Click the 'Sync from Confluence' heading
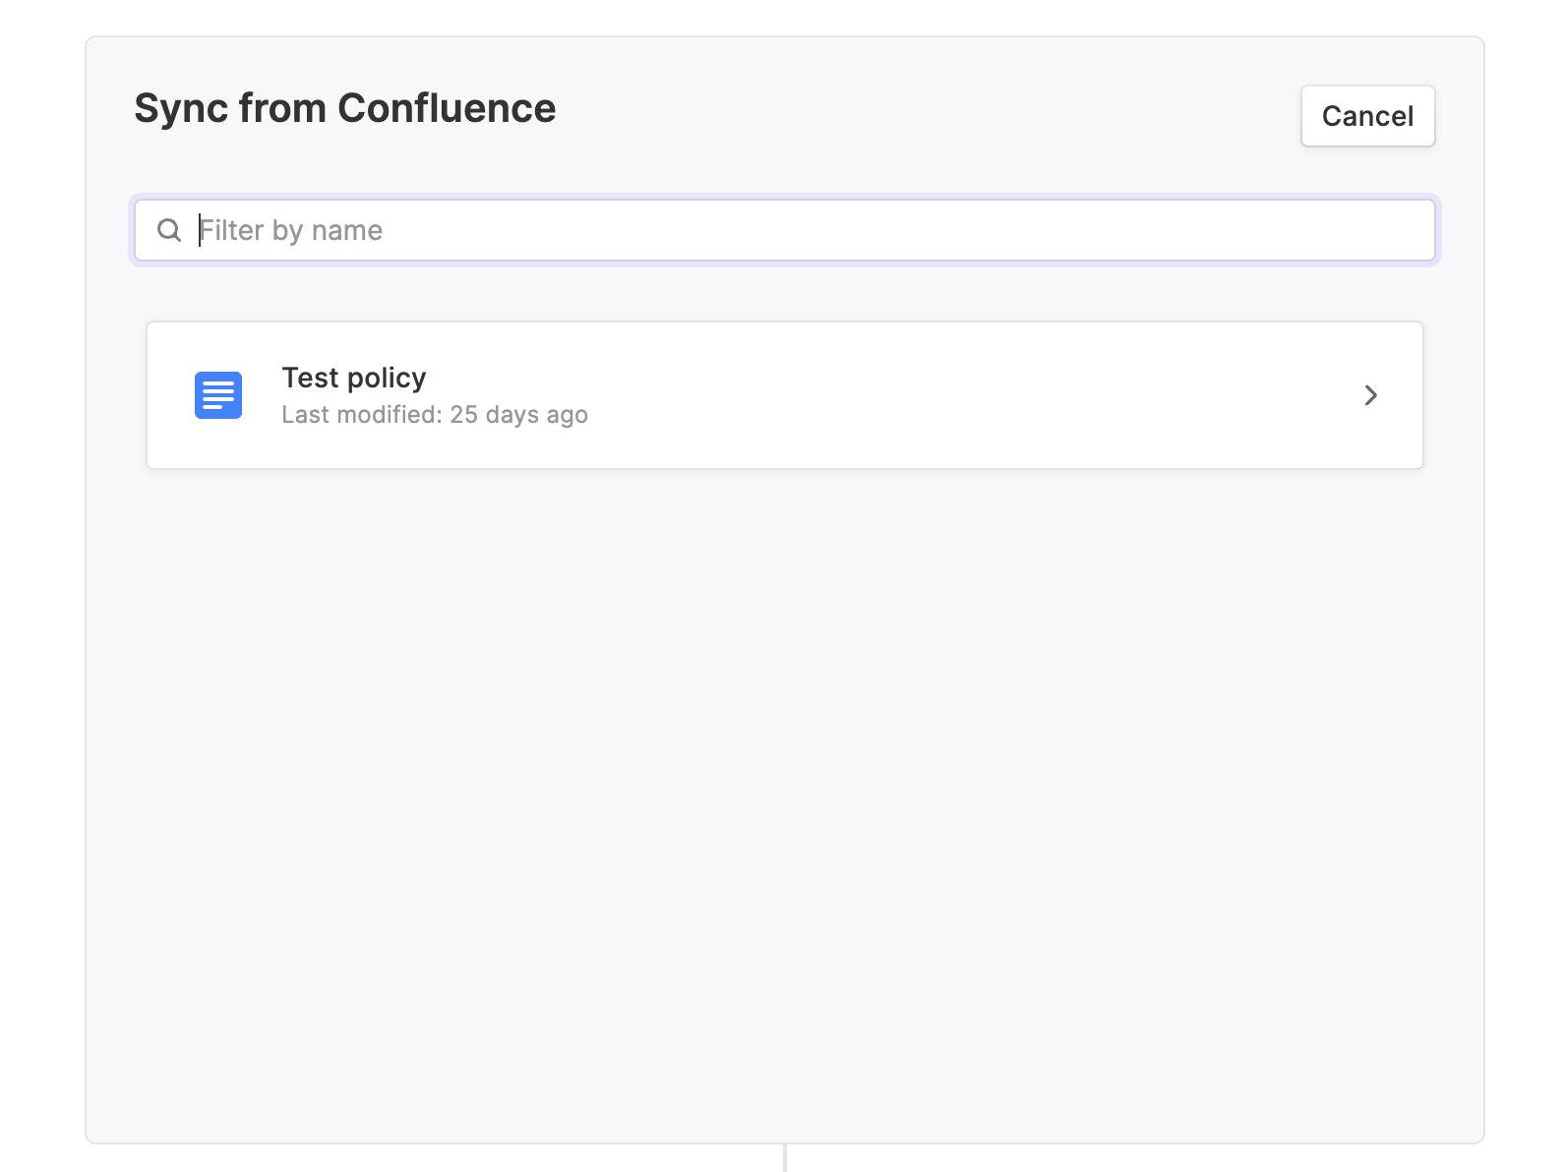 point(345,108)
